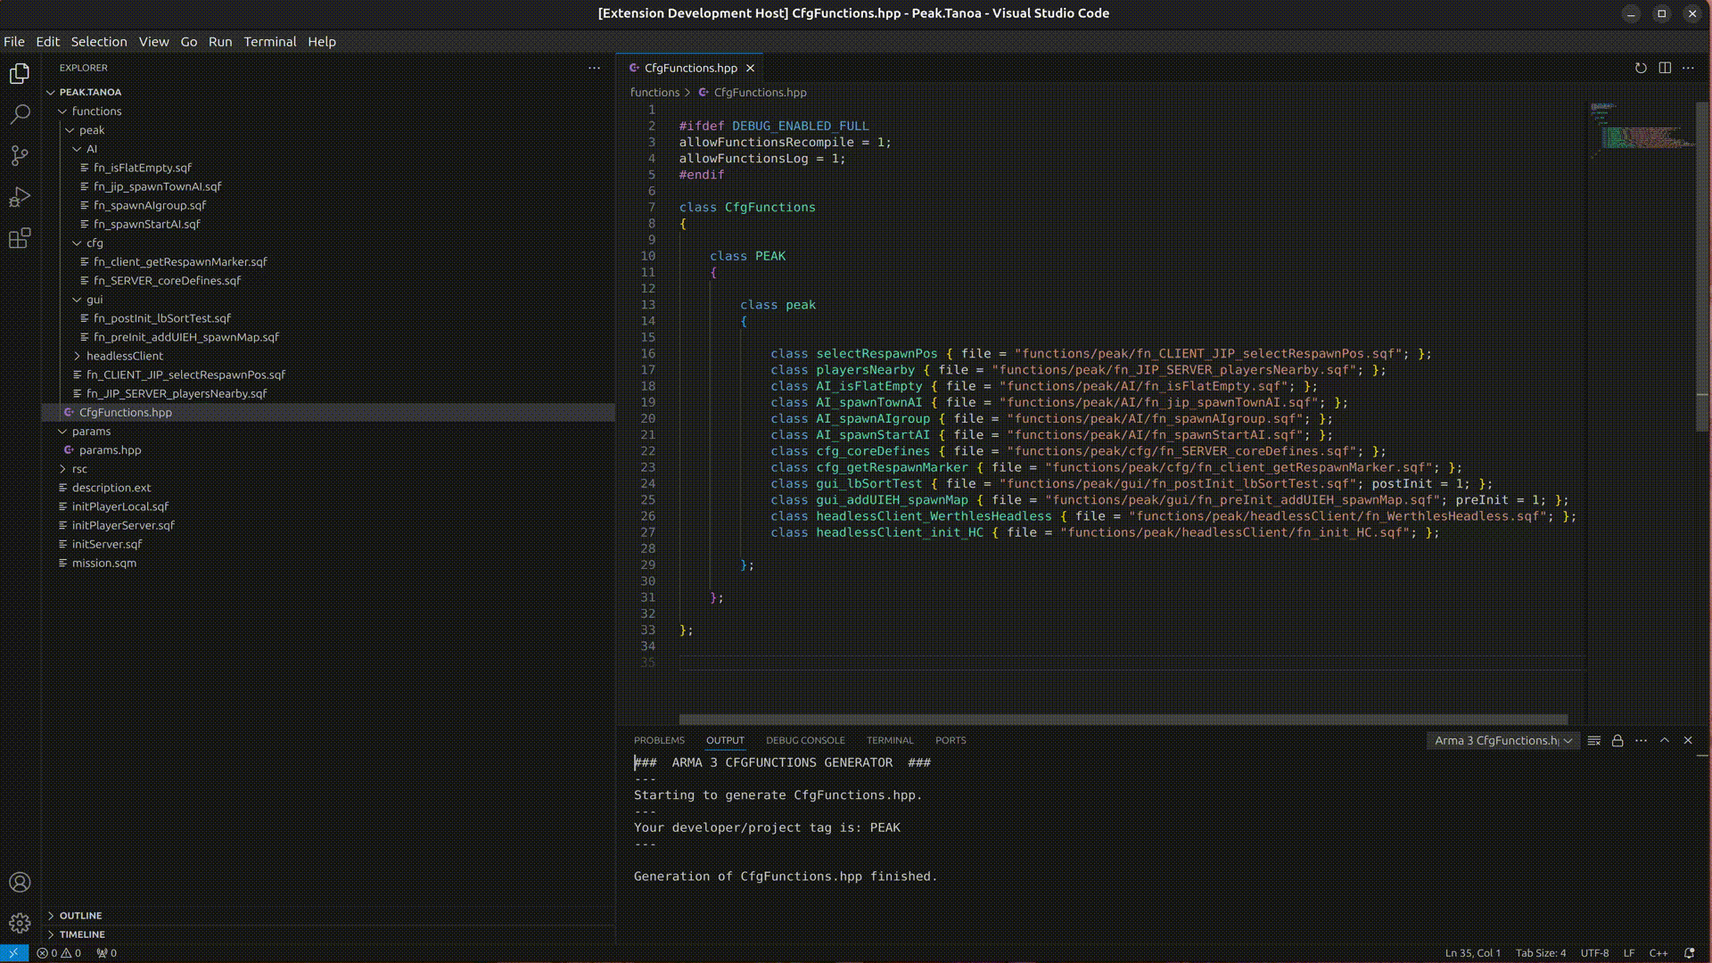Collapse the AI folder in explorer
Viewport: 1712px width, 963px height.
[x=91, y=149]
